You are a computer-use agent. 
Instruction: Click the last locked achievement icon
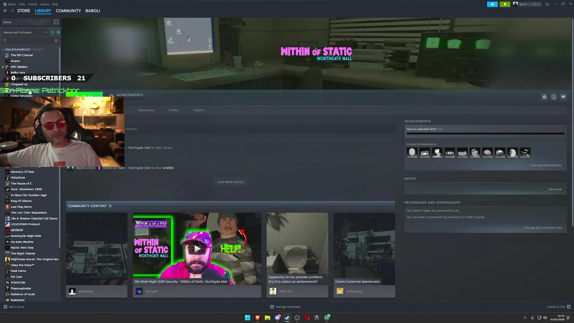pos(525,153)
